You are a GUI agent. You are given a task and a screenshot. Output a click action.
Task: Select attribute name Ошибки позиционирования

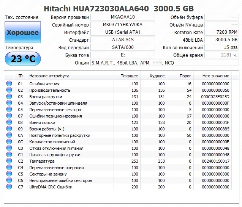click(55, 116)
